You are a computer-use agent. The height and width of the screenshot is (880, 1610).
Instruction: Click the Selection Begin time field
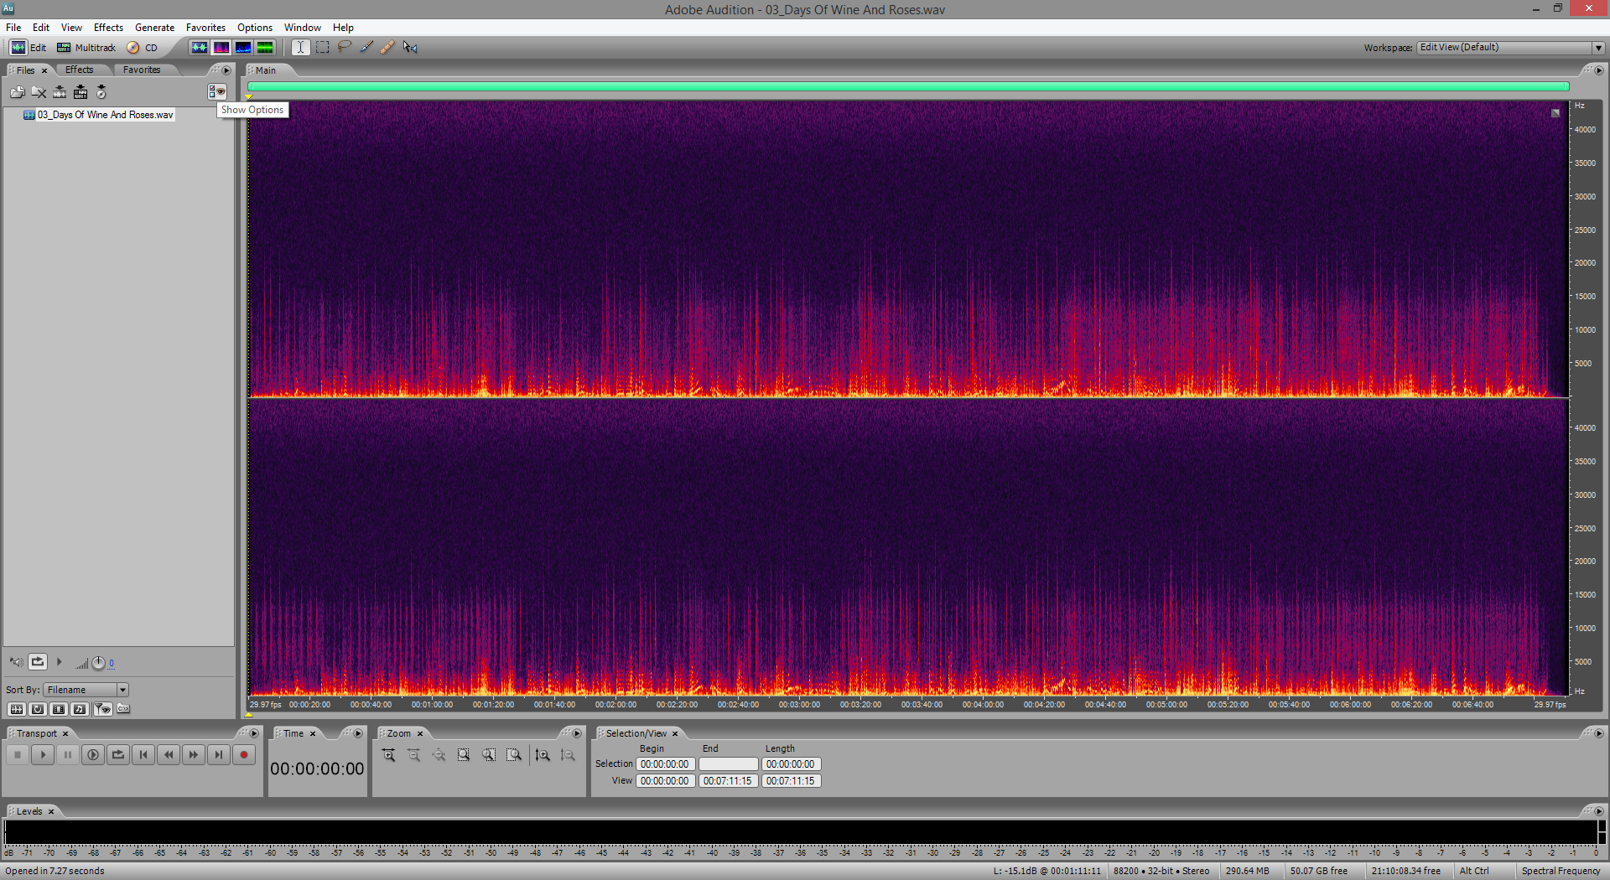(666, 764)
